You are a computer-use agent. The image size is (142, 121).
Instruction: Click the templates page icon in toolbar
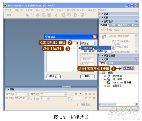click(75, 15)
